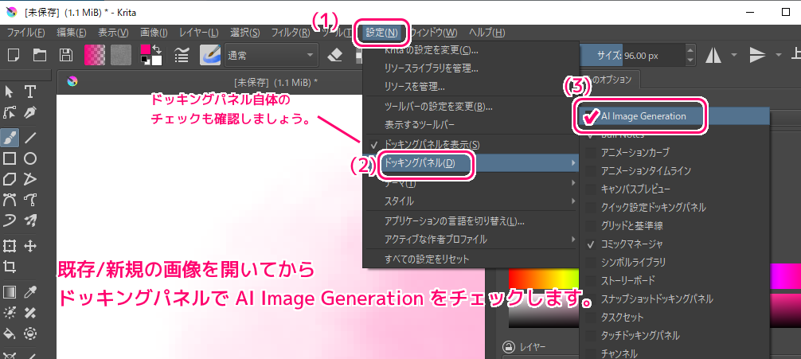
Task: Select the Polygon tool
Action: pyautogui.click(x=10, y=179)
